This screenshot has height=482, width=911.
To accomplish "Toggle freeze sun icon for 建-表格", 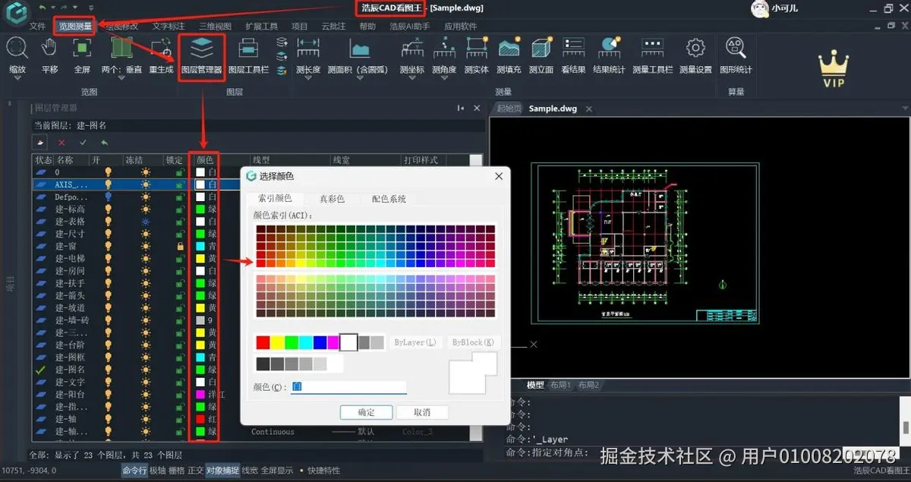I will pos(145,221).
